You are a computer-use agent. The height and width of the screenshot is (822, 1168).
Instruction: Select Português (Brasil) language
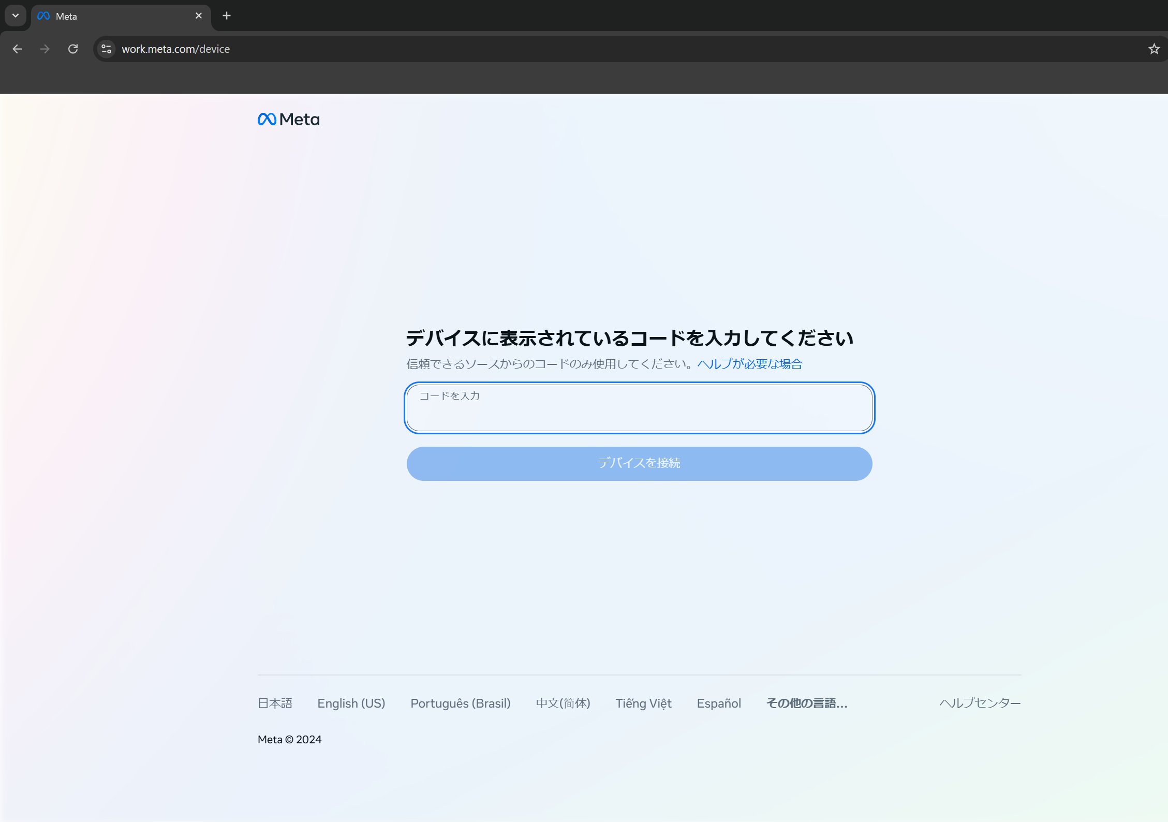[460, 703]
